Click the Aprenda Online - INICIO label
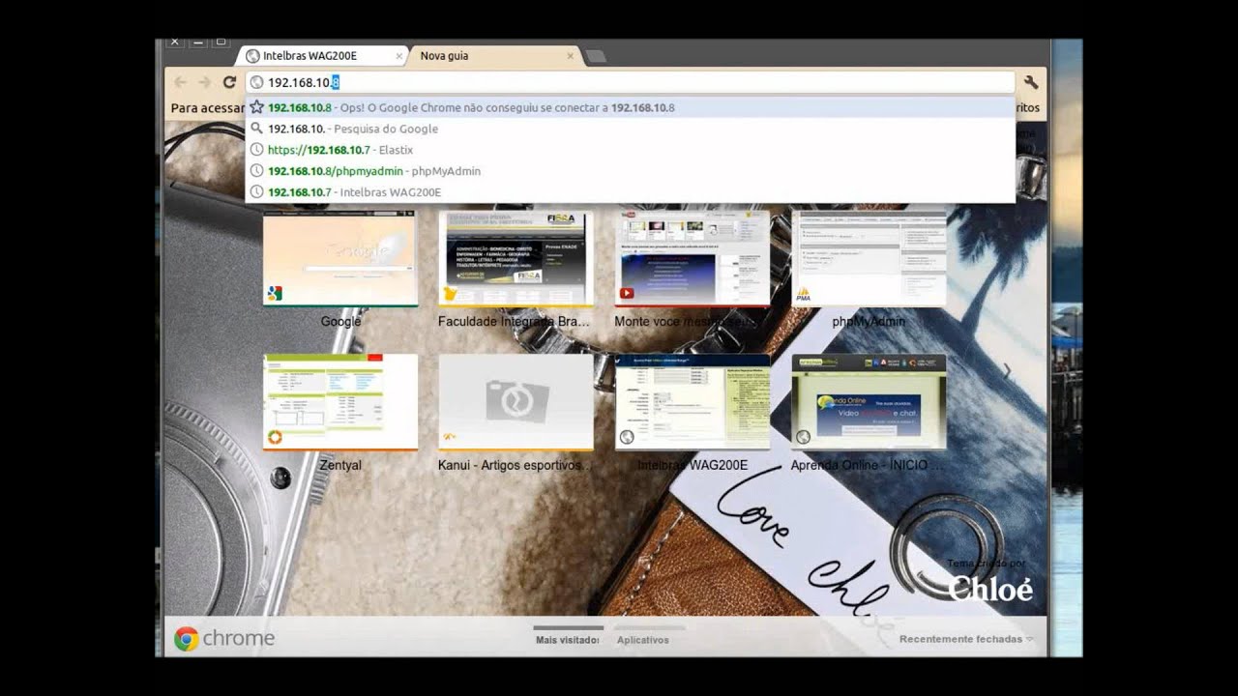 868,465
